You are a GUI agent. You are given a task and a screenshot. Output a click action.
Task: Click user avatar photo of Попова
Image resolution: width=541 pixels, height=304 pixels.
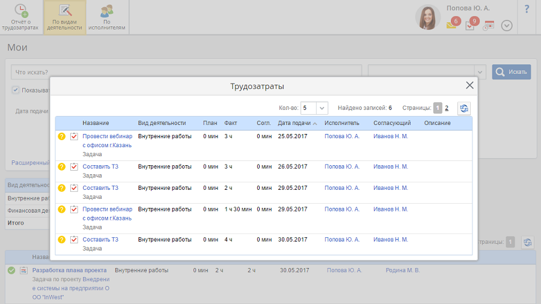tap(428, 17)
